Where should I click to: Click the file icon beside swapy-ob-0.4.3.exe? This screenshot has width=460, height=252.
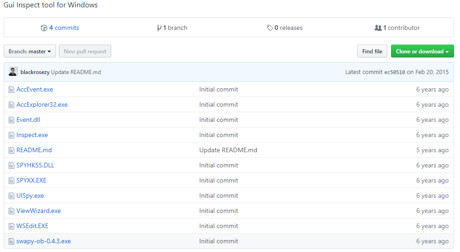click(11, 241)
